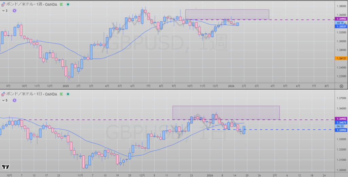Click the green flag icon on daily chart
The image size is (348, 177).
click(61, 94)
